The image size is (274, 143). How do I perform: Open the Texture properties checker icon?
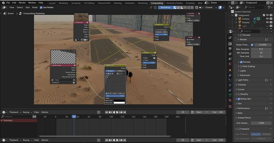[230, 106]
